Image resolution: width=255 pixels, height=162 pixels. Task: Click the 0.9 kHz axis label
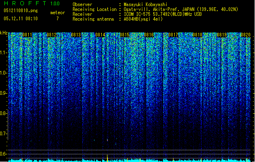[3, 93]
